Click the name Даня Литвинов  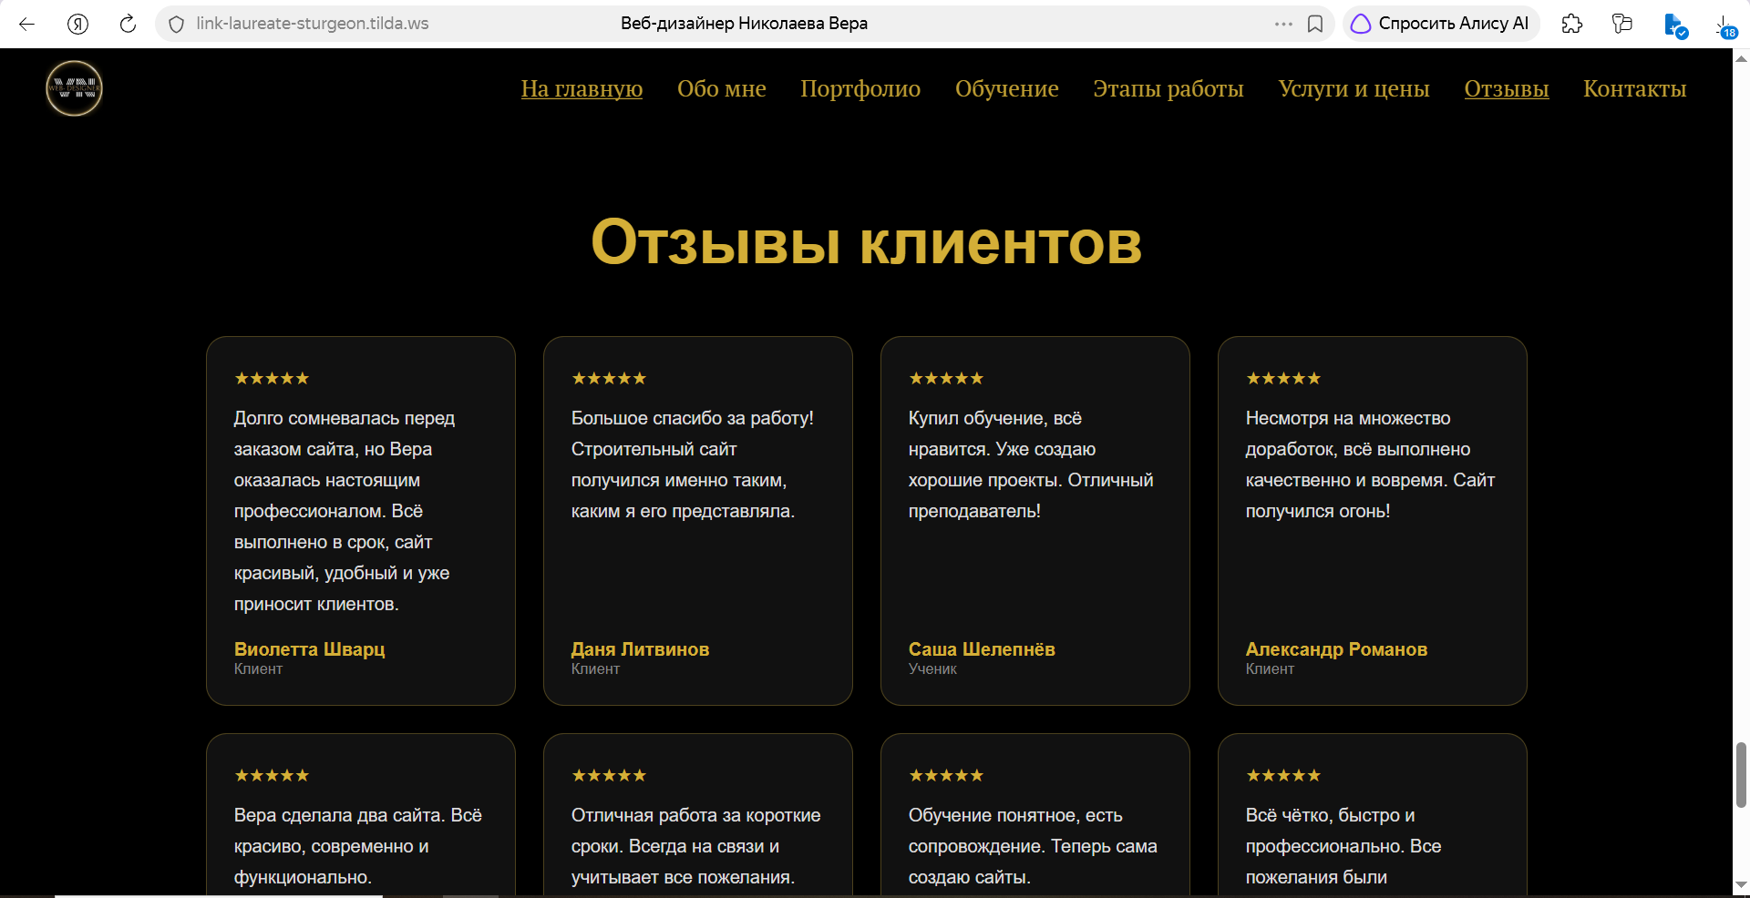pyautogui.click(x=640, y=649)
